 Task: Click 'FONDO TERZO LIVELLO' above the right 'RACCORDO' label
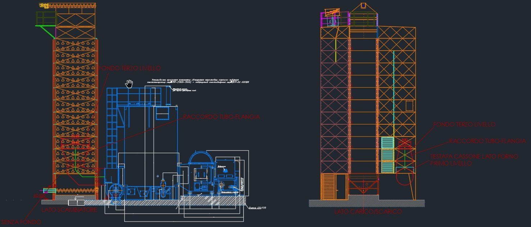coord(464,124)
